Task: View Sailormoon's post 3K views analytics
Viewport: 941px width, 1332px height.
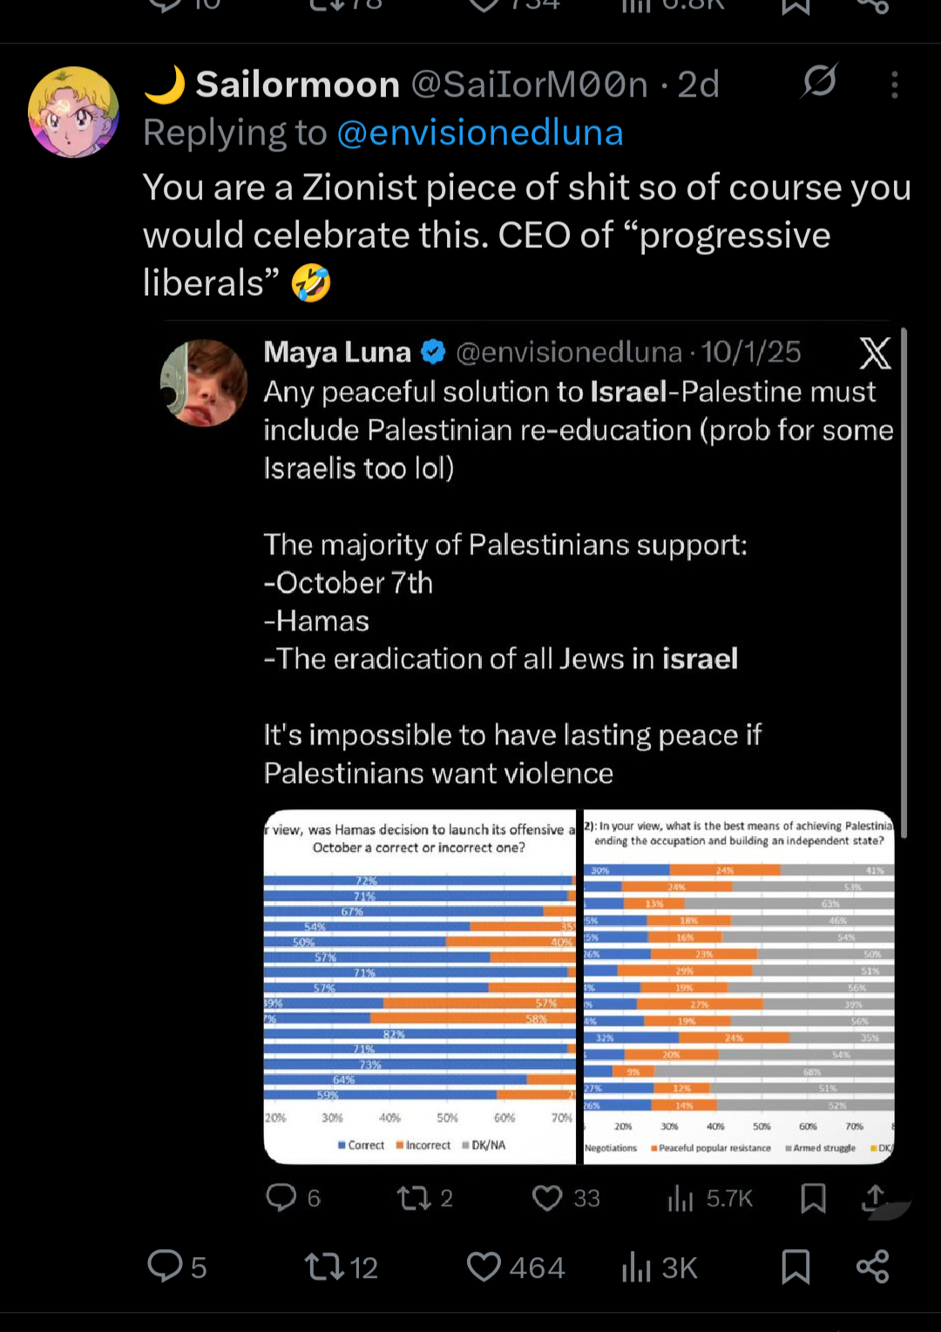Action: click(x=638, y=1267)
